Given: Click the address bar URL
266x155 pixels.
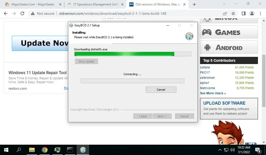Looking at the screenshot, I should pyautogui.click(x=113, y=13).
